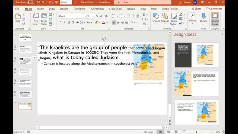Click the Paste clipboard icon
This screenshot has height=134, width=238.
(17, 16)
